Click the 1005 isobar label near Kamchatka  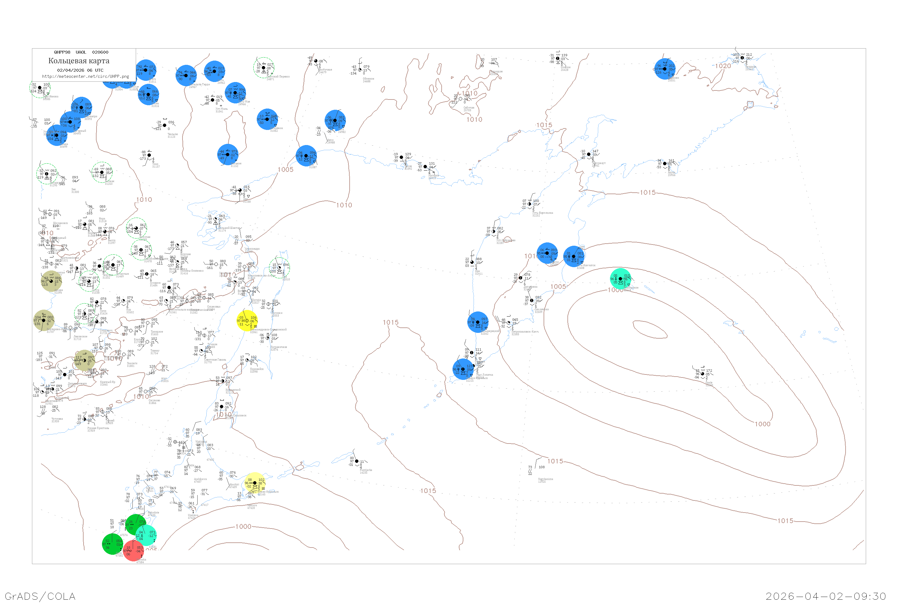coord(558,286)
